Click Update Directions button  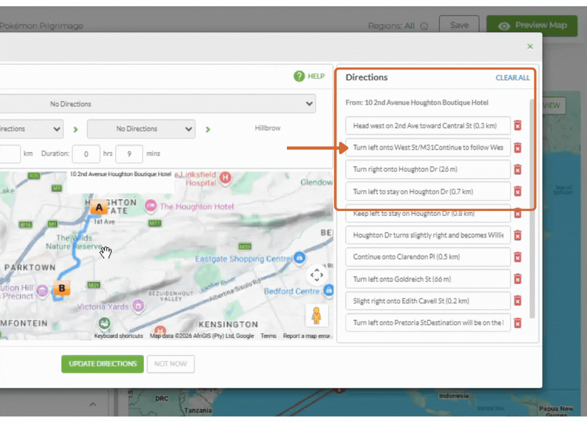tap(103, 364)
